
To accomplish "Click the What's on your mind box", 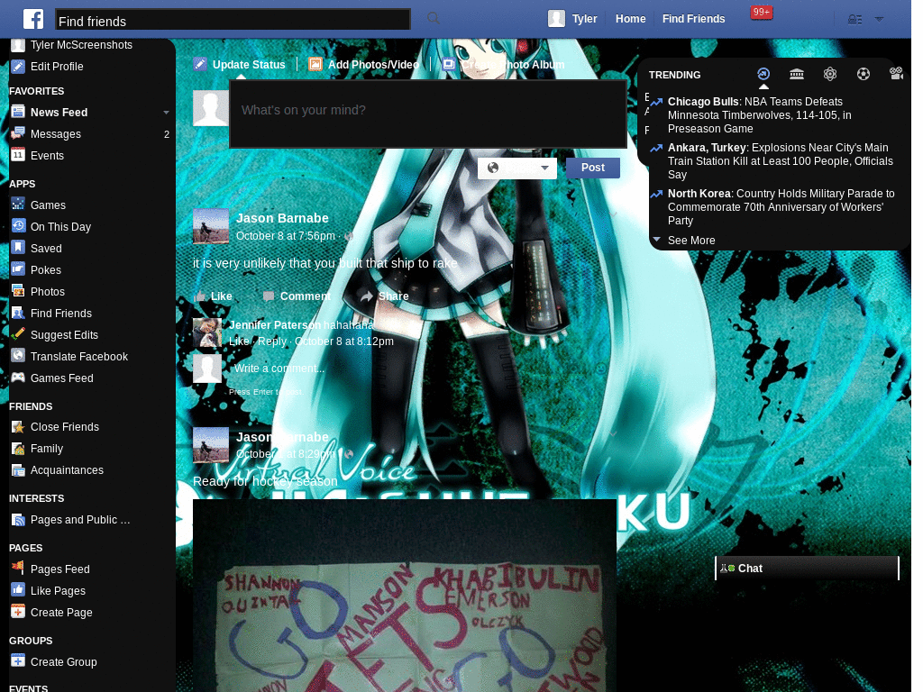I will click(428, 114).
